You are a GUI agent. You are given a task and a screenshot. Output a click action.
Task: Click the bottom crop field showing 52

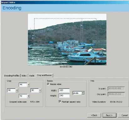23,96
